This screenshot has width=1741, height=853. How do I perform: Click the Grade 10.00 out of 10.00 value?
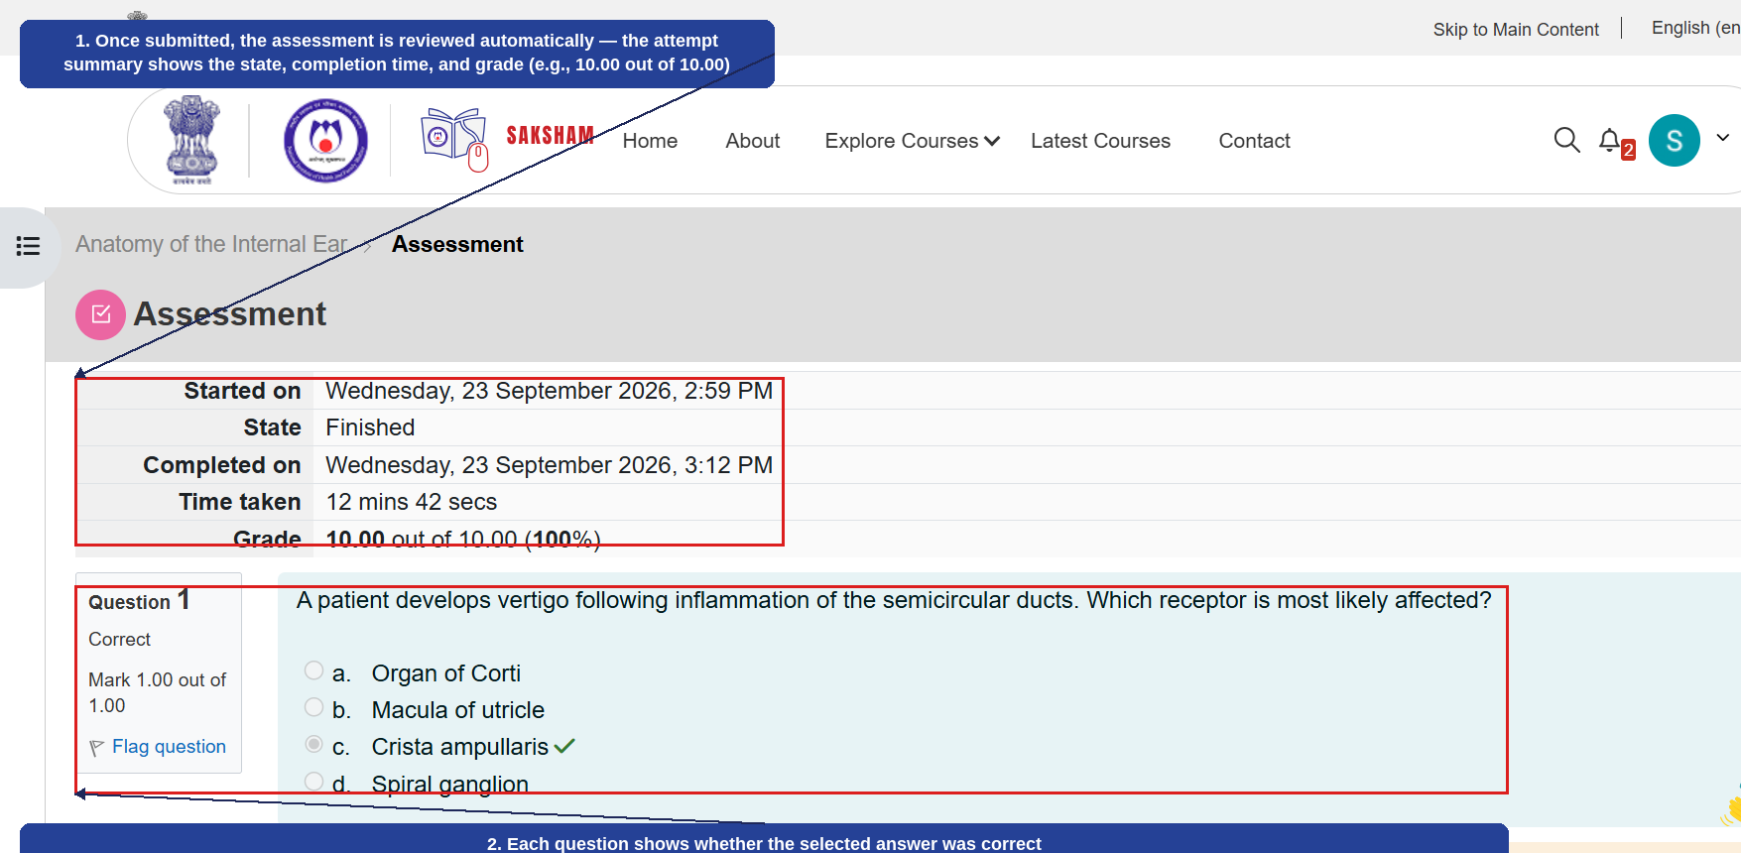point(463,540)
